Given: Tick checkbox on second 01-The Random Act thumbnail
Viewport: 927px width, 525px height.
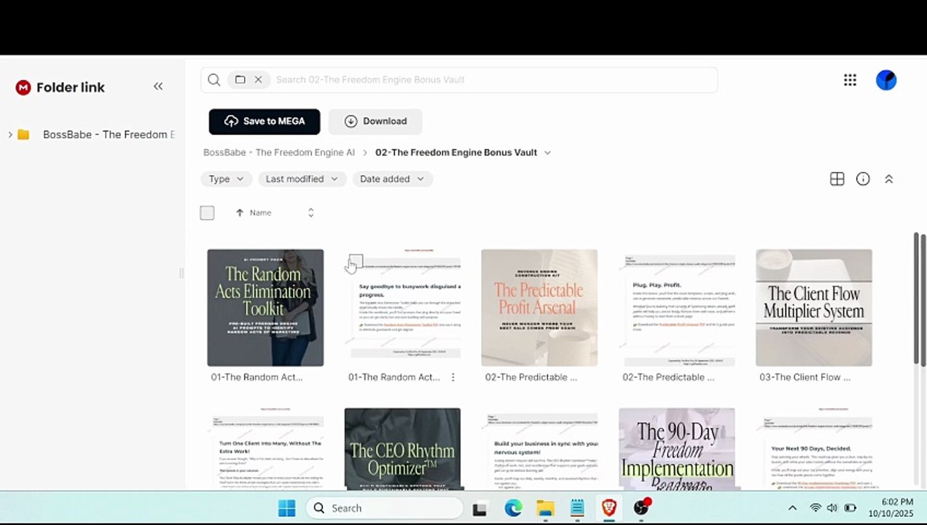Looking at the screenshot, I should point(356,261).
